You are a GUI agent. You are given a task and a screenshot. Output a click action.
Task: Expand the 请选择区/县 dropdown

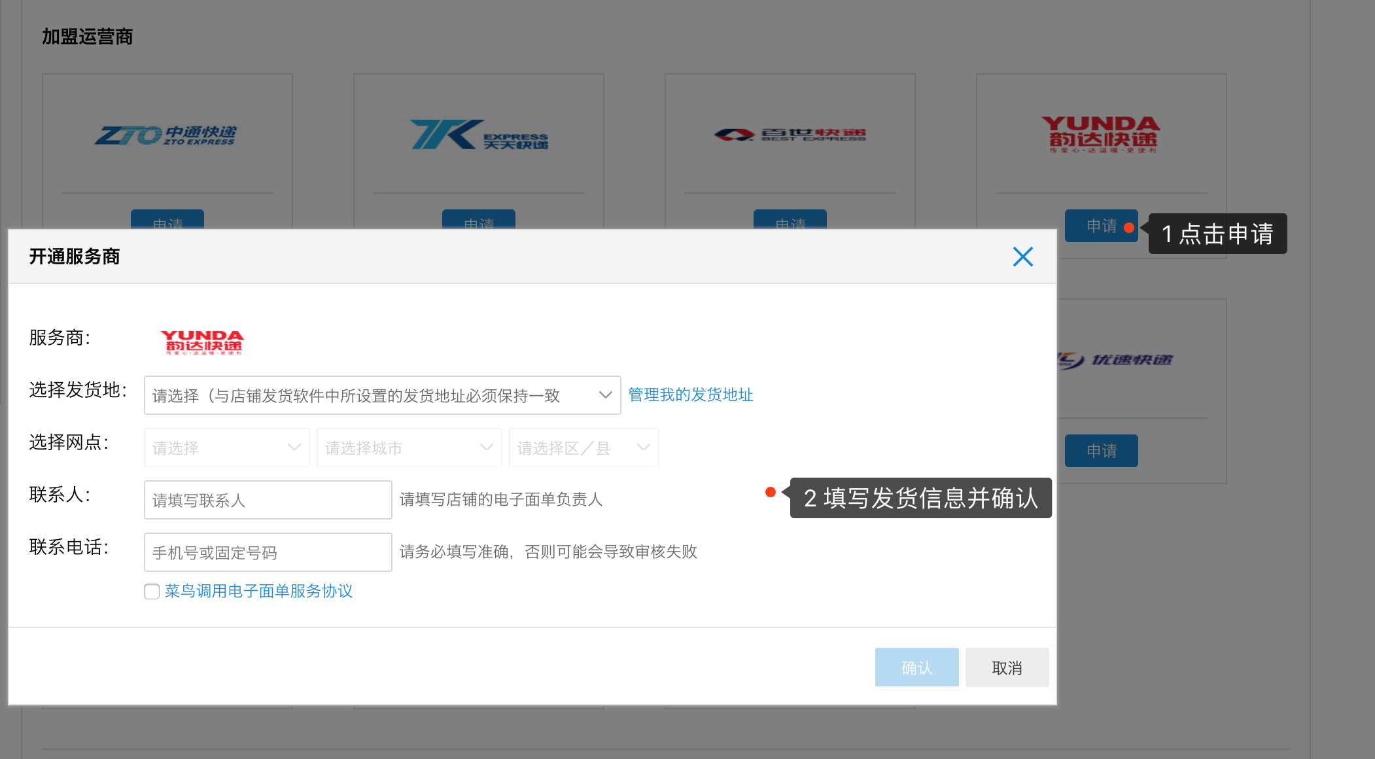click(x=583, y=448)
